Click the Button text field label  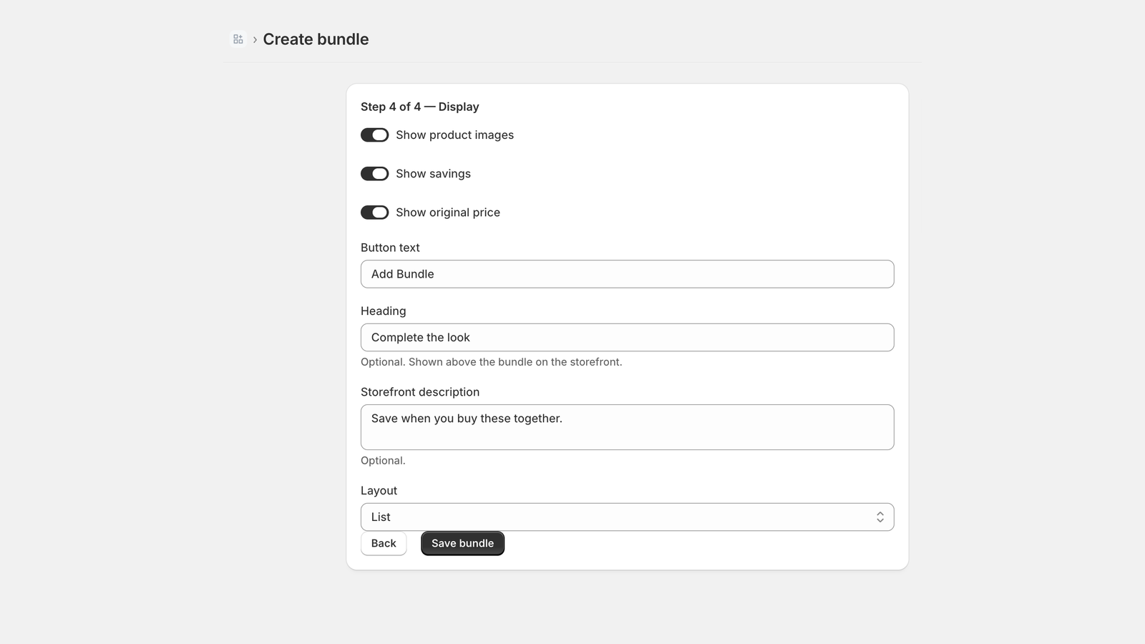[390, 248]
